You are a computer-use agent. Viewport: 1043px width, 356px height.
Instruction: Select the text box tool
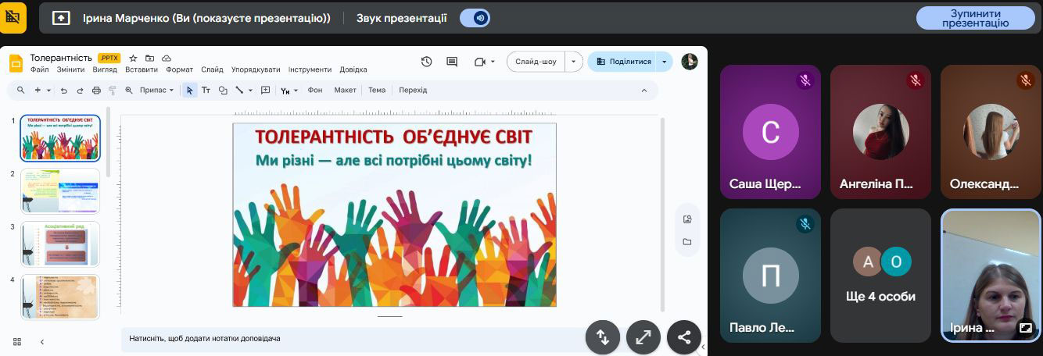[x=206, y=91]
